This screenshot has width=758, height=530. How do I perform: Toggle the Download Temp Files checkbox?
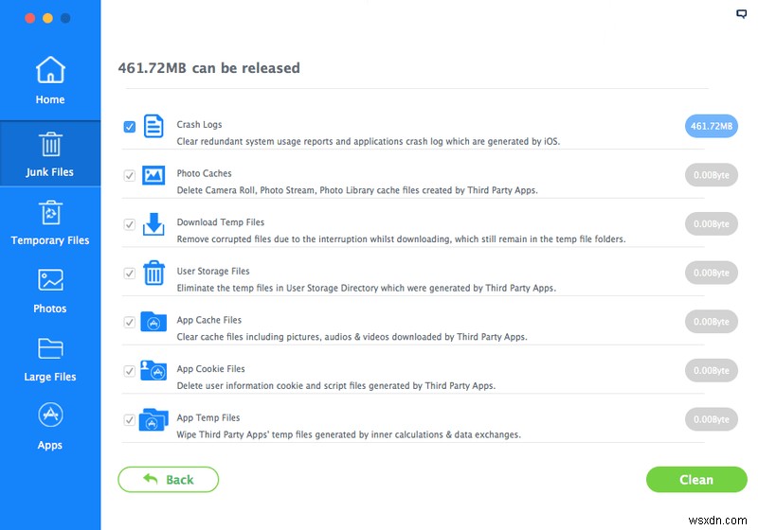pyautogui.click(x=129, y=224)
